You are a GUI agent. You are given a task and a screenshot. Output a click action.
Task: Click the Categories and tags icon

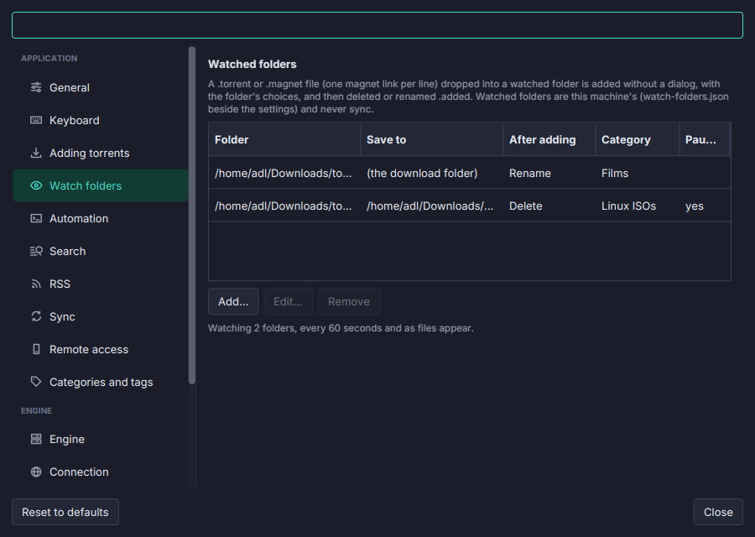(36, 382)
